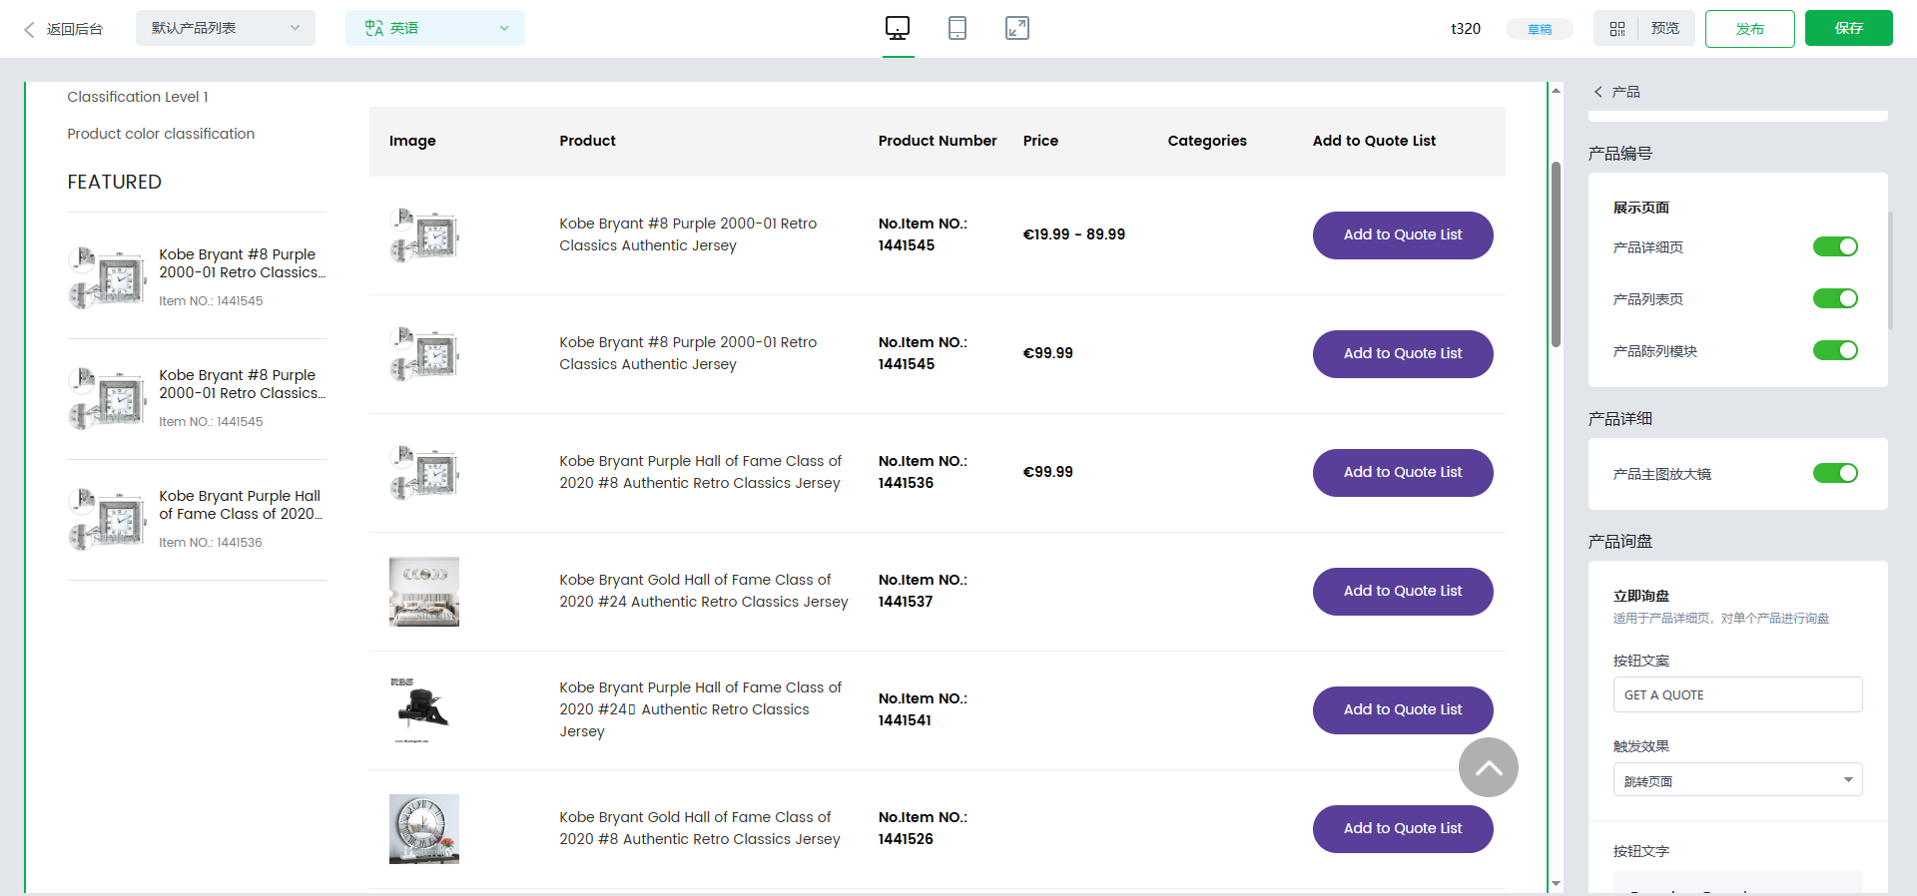Click the fullscreen expand icon
This screenshot has width=1917, height=896.
(1016, 28)
